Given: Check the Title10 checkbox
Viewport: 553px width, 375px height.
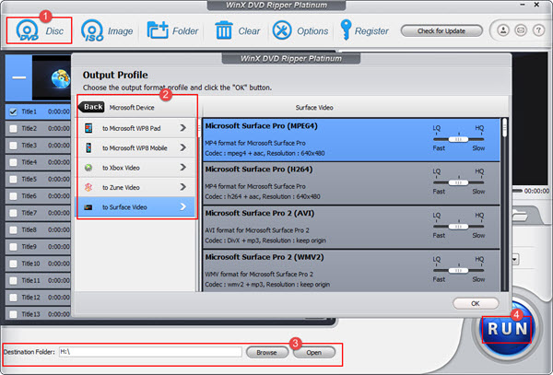Looking at the screenshot, I should (13, 264).
